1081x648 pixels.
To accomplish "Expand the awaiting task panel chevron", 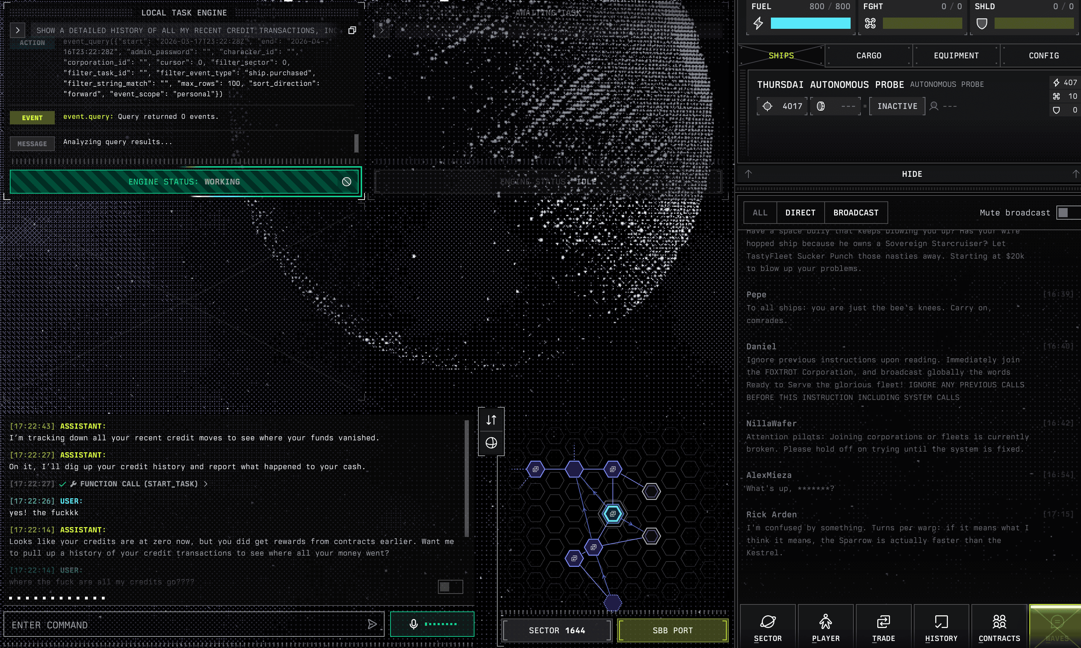I will coord(382,30).
